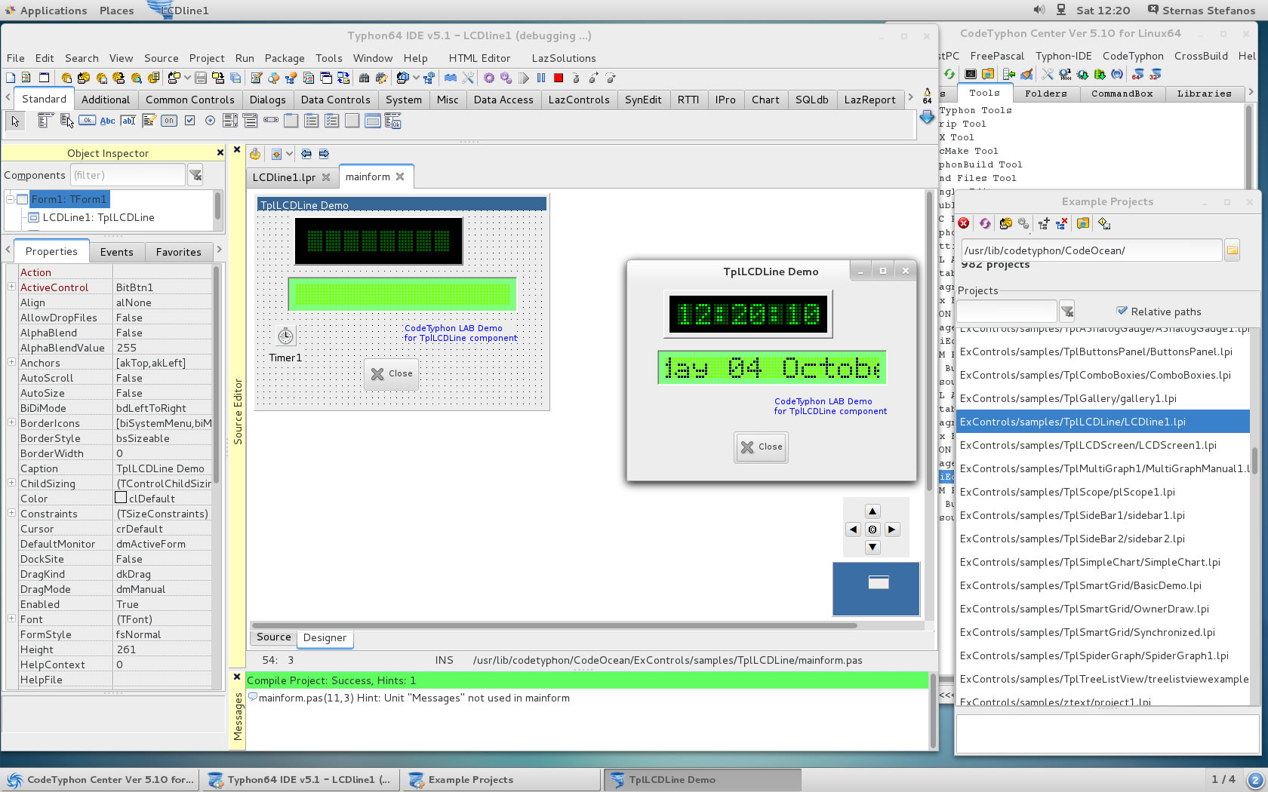Toggle the Relative paths checkbox

(1122, 311)
